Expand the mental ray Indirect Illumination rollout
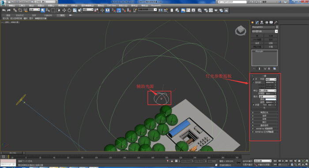 264,128
